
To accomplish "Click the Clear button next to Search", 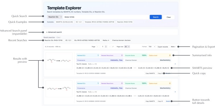I will pos(169,17).
